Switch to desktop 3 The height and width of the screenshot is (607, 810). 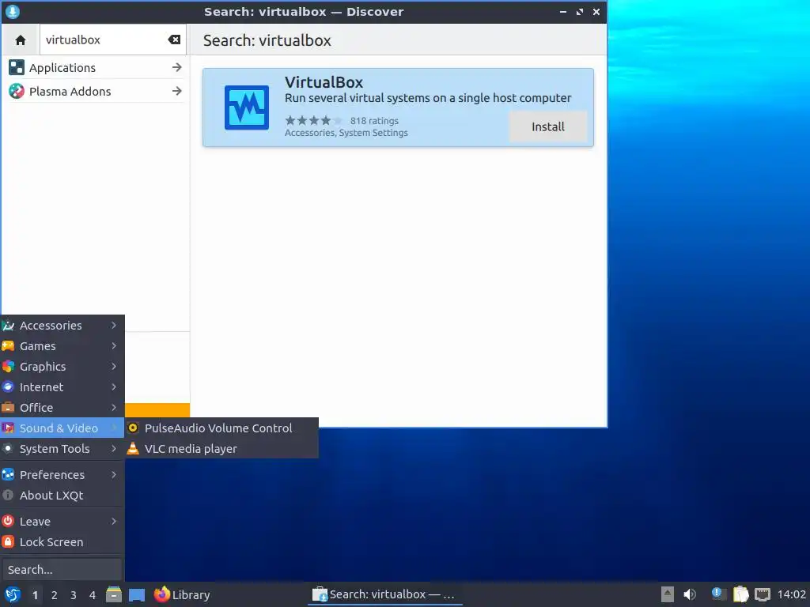pos(74,595)
